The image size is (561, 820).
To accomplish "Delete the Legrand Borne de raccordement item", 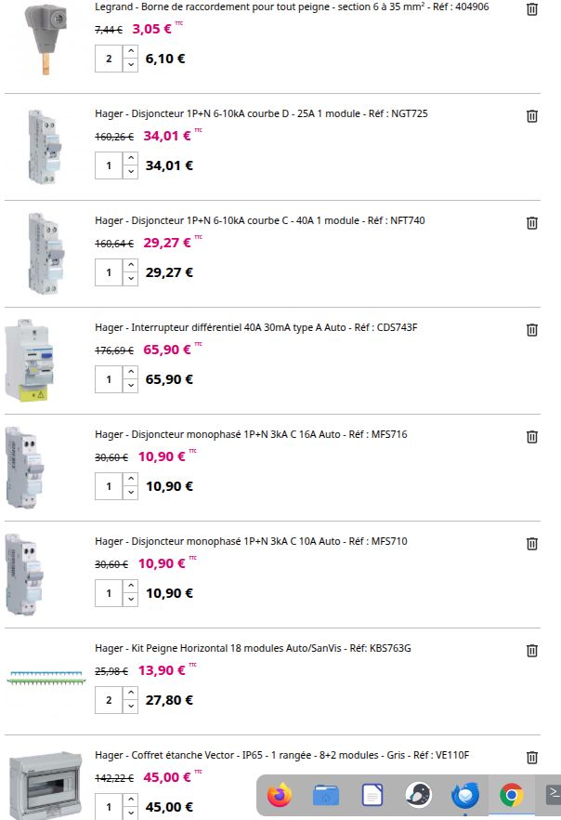I will (532, 9).
